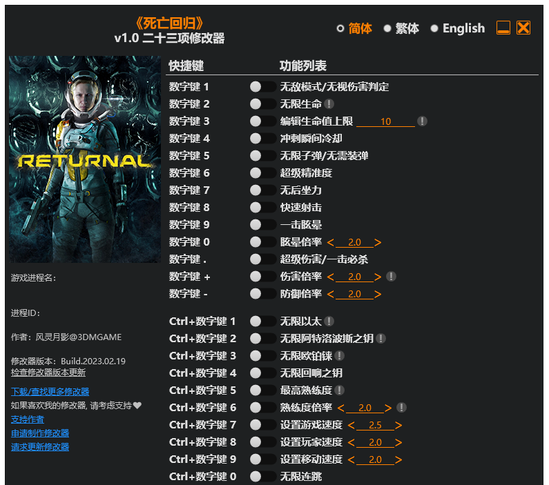Enable 超级精准度 toggle
The image size is (549, 485).
[263, 172]
